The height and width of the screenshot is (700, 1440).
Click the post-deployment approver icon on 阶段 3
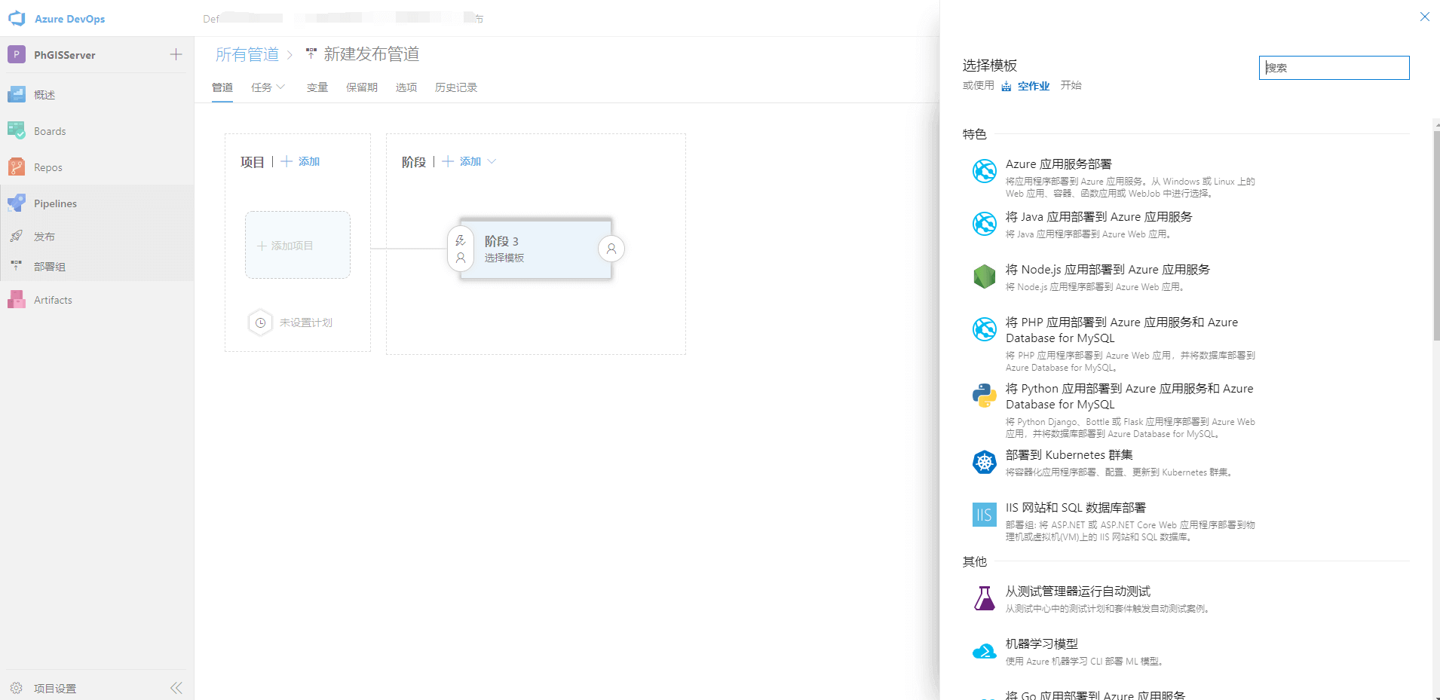611,249
